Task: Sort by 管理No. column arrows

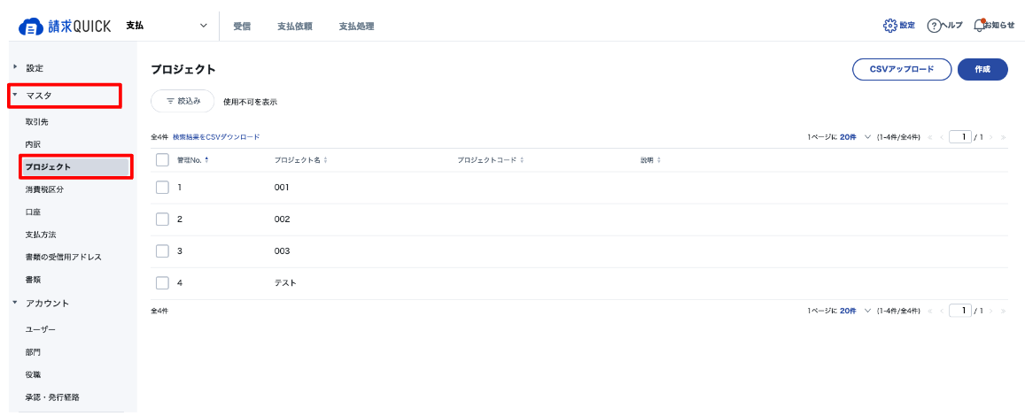Action: 207,160
